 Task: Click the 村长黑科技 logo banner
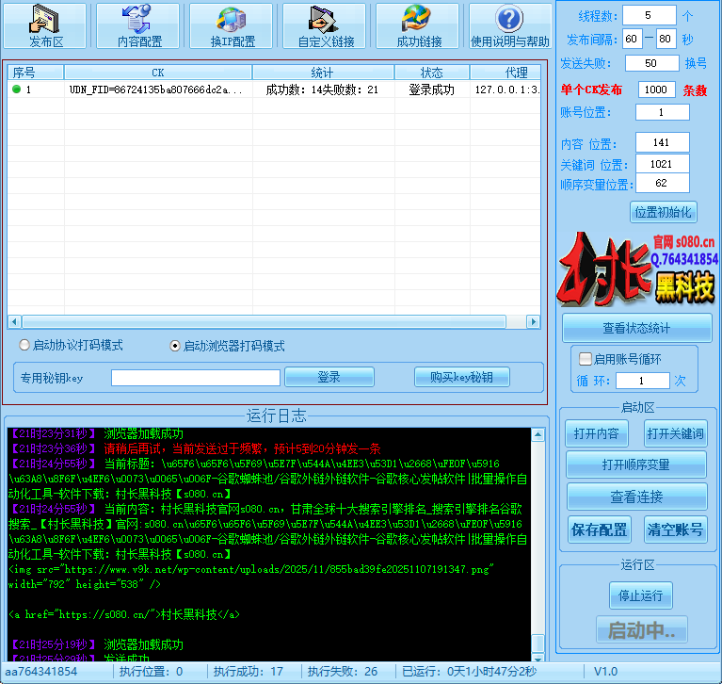click(637, 269)
